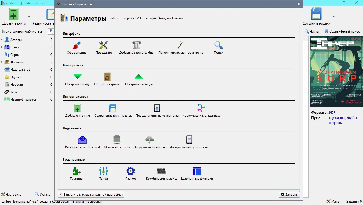This screenshot has width=363, height=205.
Task: Open Рассылка книг по email settings
Action: tap(82, 142)
